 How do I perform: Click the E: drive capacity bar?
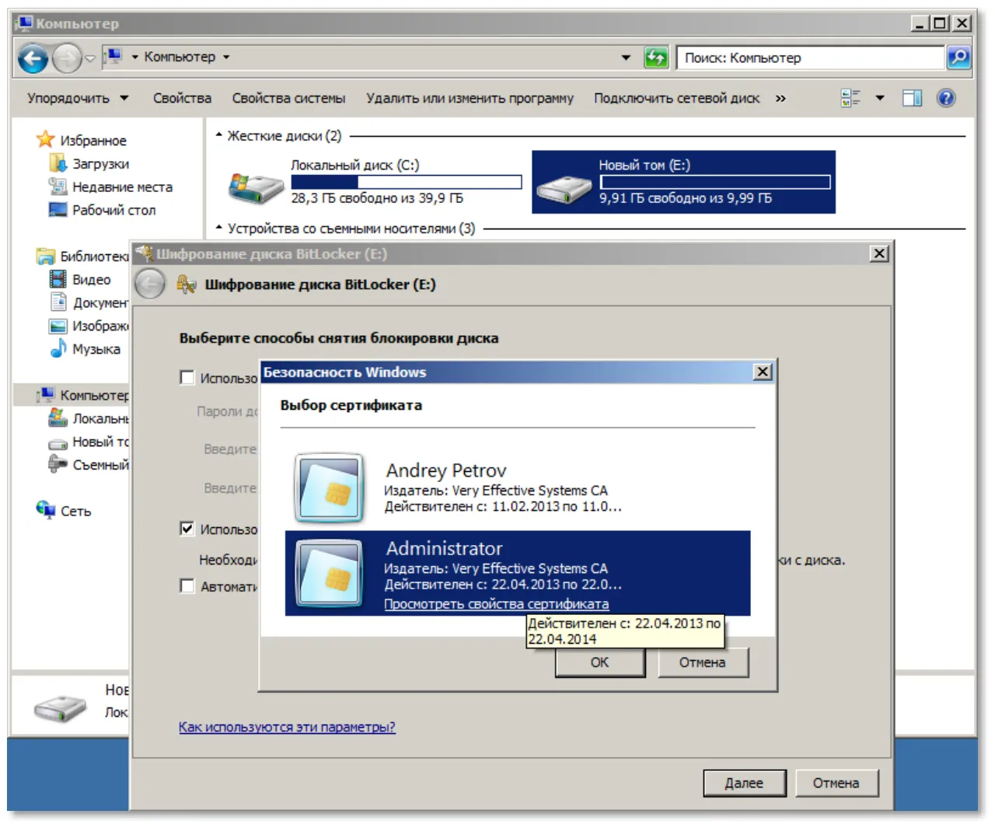[x=715, y=182]
